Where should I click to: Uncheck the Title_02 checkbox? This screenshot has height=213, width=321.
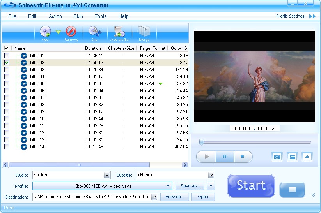[7, 63]
